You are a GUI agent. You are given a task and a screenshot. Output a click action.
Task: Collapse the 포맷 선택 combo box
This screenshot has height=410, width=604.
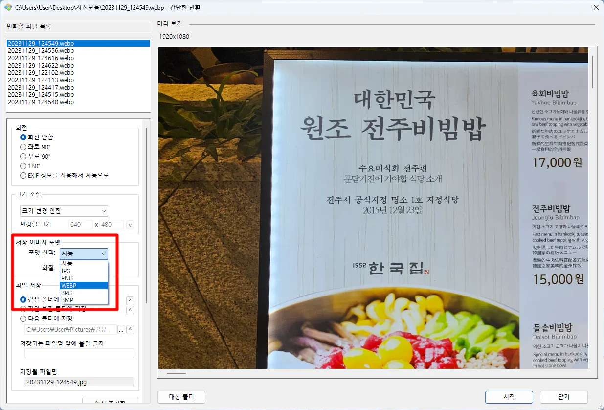[84, 253]
